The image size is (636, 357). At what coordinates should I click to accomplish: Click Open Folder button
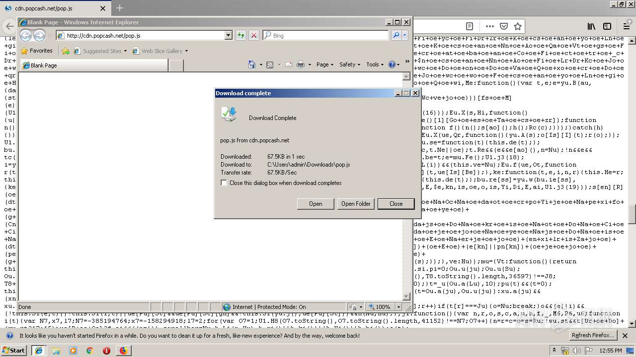coord(356,204)
